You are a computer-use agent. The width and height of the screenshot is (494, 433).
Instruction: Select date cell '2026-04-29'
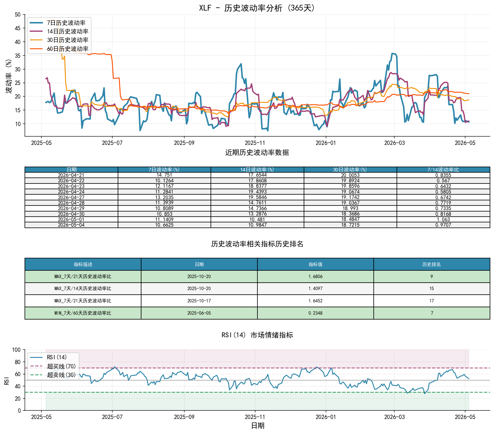click(71, 208)
